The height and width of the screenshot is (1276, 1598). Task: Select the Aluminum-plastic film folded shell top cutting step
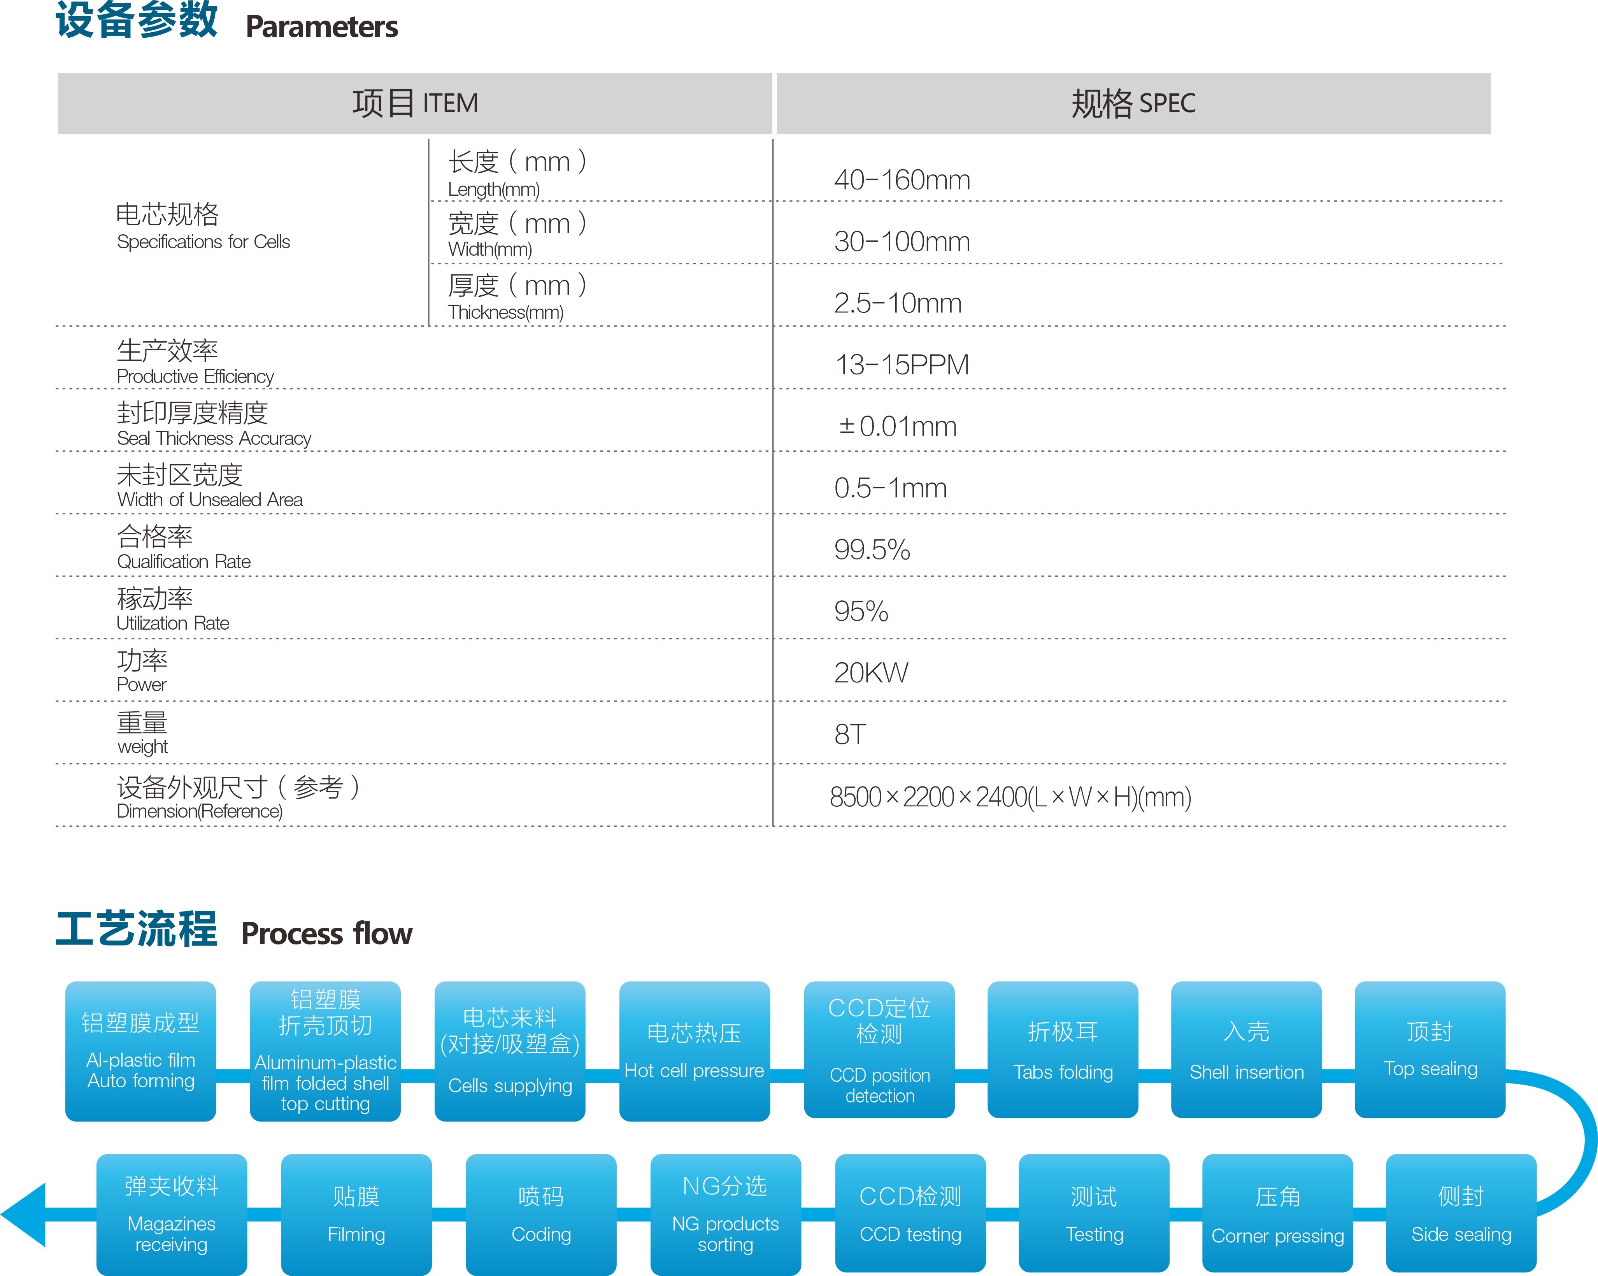(325, 1051)
